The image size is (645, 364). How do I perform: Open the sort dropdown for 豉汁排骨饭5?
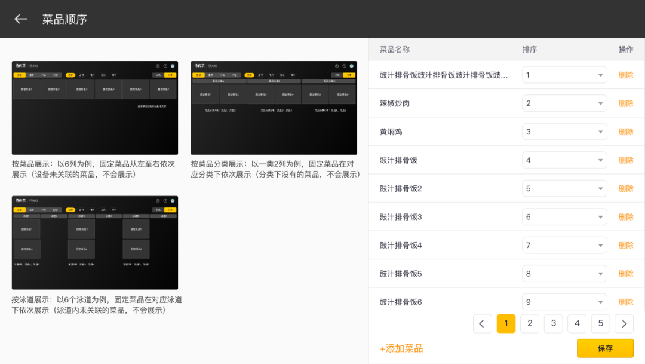point(564,274)
